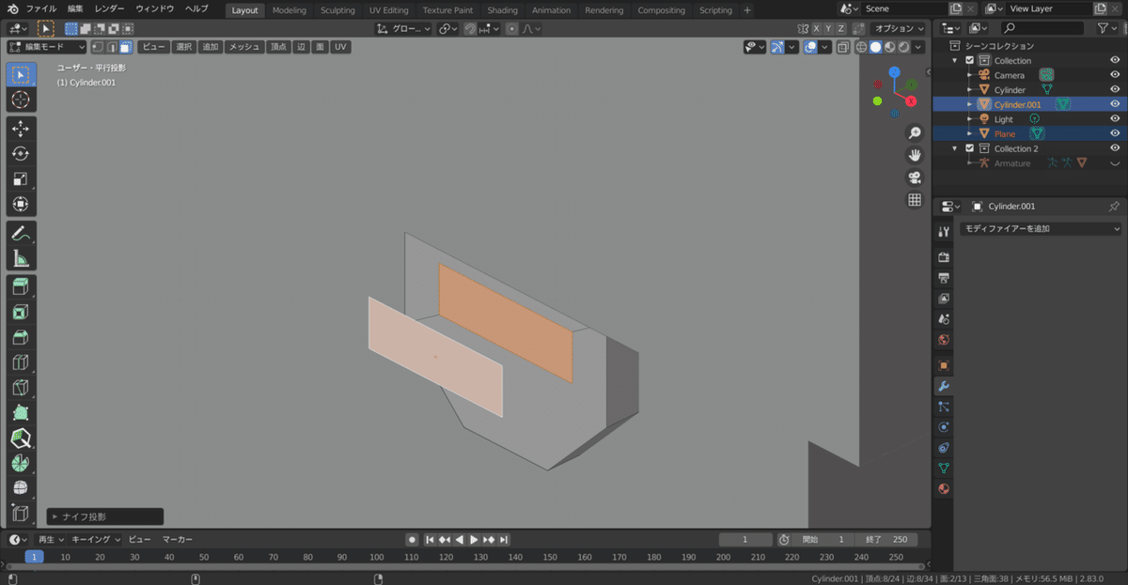Toggle X-Ray display

coord(843,47)
